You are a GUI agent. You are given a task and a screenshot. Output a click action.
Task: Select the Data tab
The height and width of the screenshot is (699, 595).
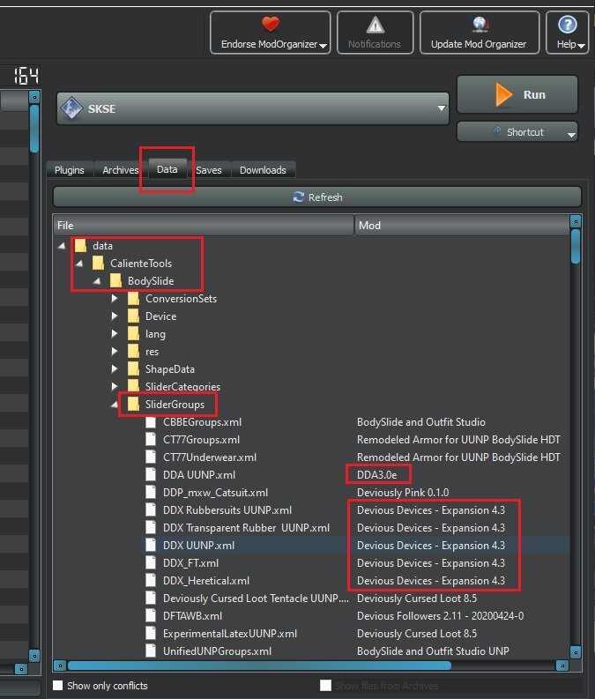click(167, 169)
